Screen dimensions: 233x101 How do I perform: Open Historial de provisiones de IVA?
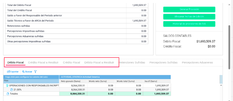[x=189, y=24]
